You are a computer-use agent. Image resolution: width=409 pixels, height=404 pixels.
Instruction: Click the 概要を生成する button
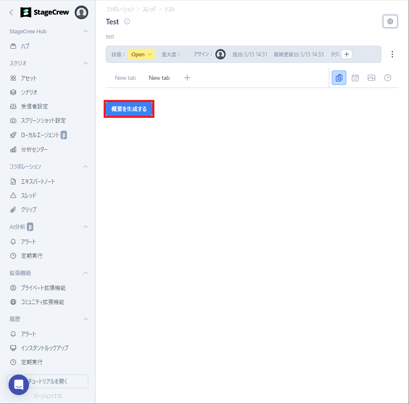pyautogui.click(x=129, y=109)
